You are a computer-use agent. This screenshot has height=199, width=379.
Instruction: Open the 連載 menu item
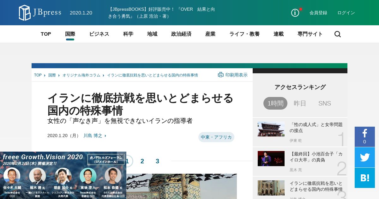point(279,34)
